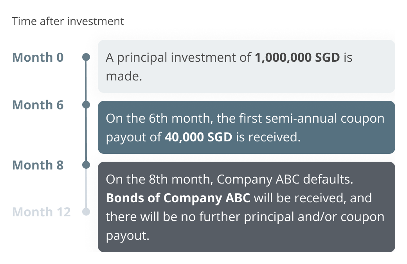Image resolution: width=407 pixels, height=264 pixels.
Task: Click faded timeline segment between Month 8 and 12
Action: (x=86, y=189)
